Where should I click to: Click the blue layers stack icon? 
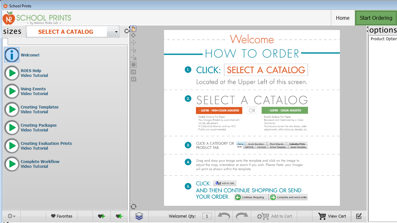click(x=139, y=216)
